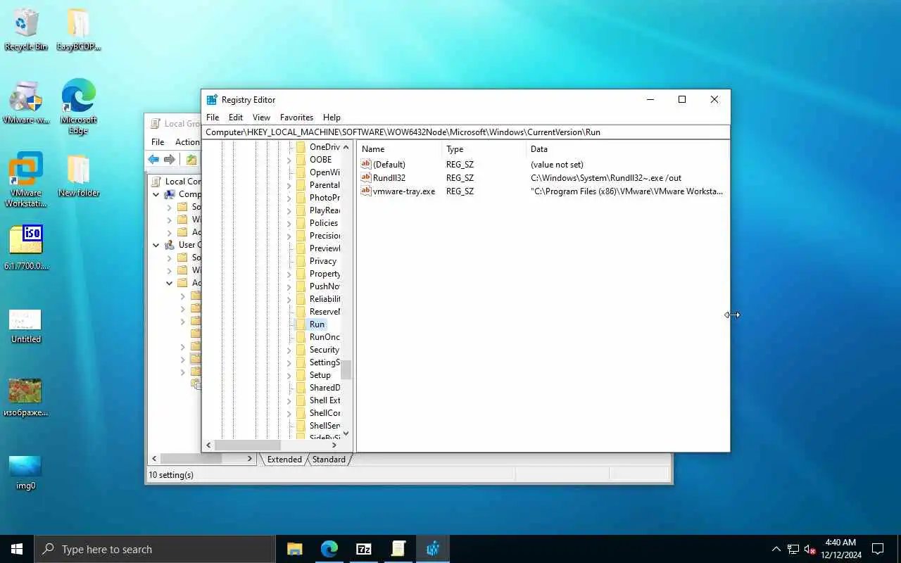Image resolution: width=901 pixels, height=563 pixels.
Task: Open the muted volume tray icon
Action: click(810, 549)
